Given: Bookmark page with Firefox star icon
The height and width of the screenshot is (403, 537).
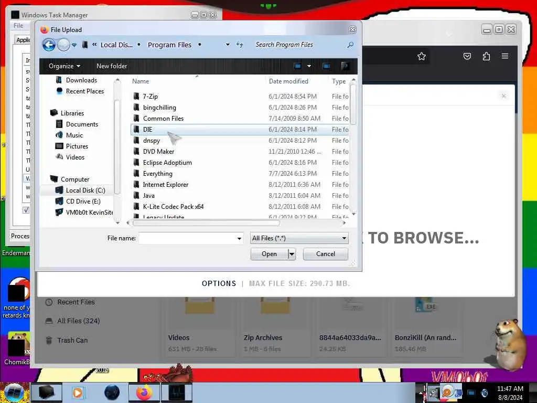Looking at the screenshot, I should (x=422, y=56).
